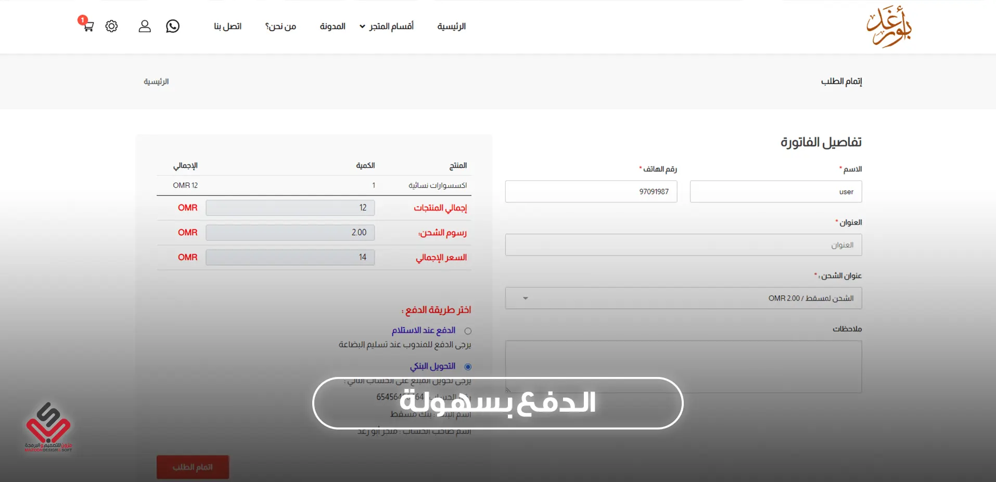Select التحويل البنكي radio button
996x482 pixels.
coord(468,367)
